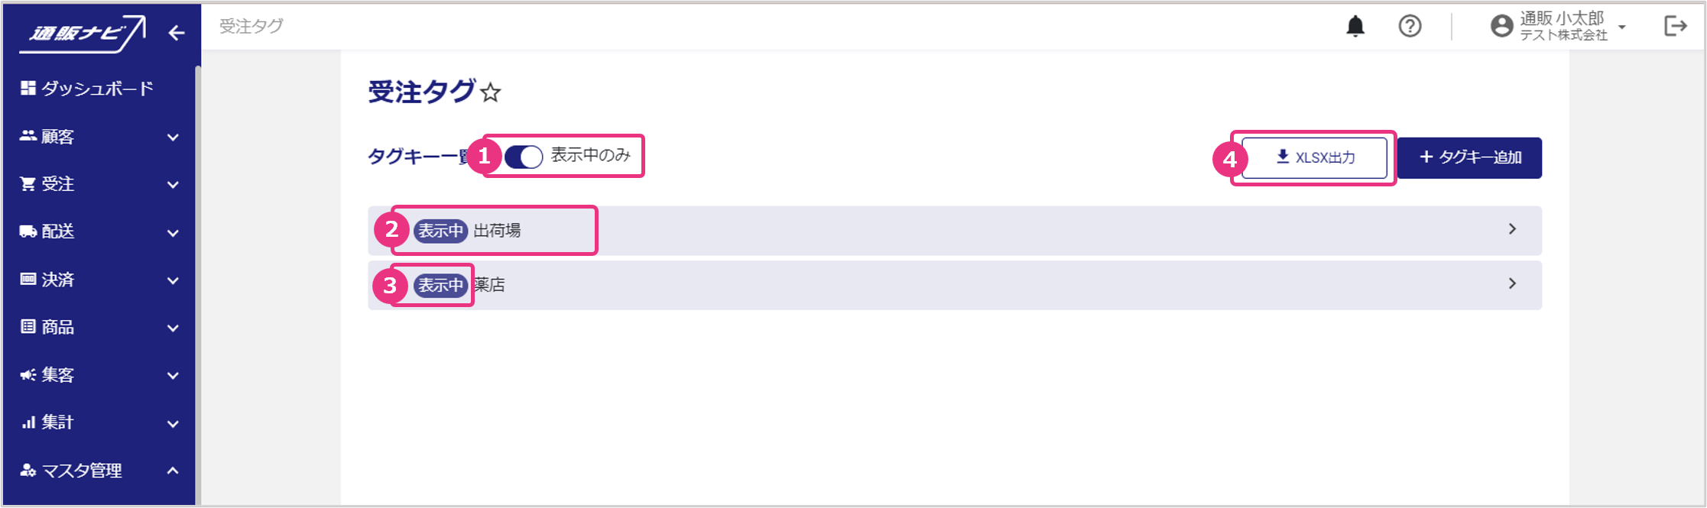Image resolution: width=1707 pixels, height=508 pixels.
Task: Expand the 顧客 menu chevron
Action: click(173, 138)
